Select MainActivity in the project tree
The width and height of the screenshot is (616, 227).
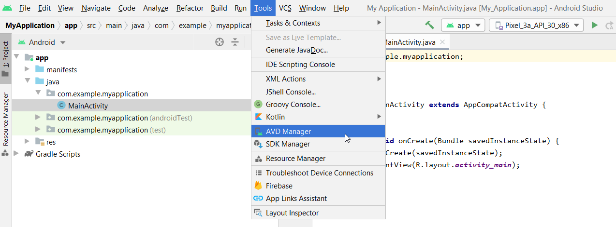(132, 106)
